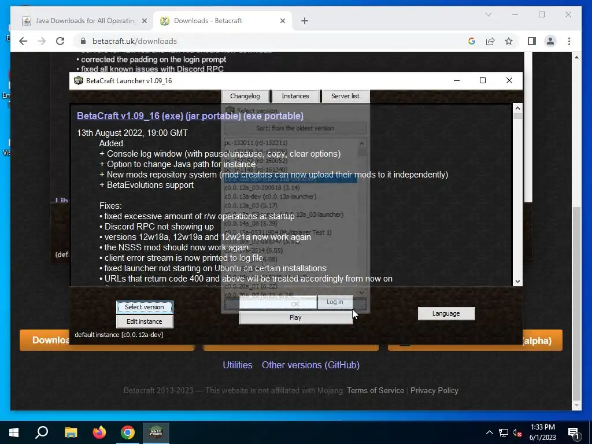Toggle Chrome side panel icon

point(532,41)
